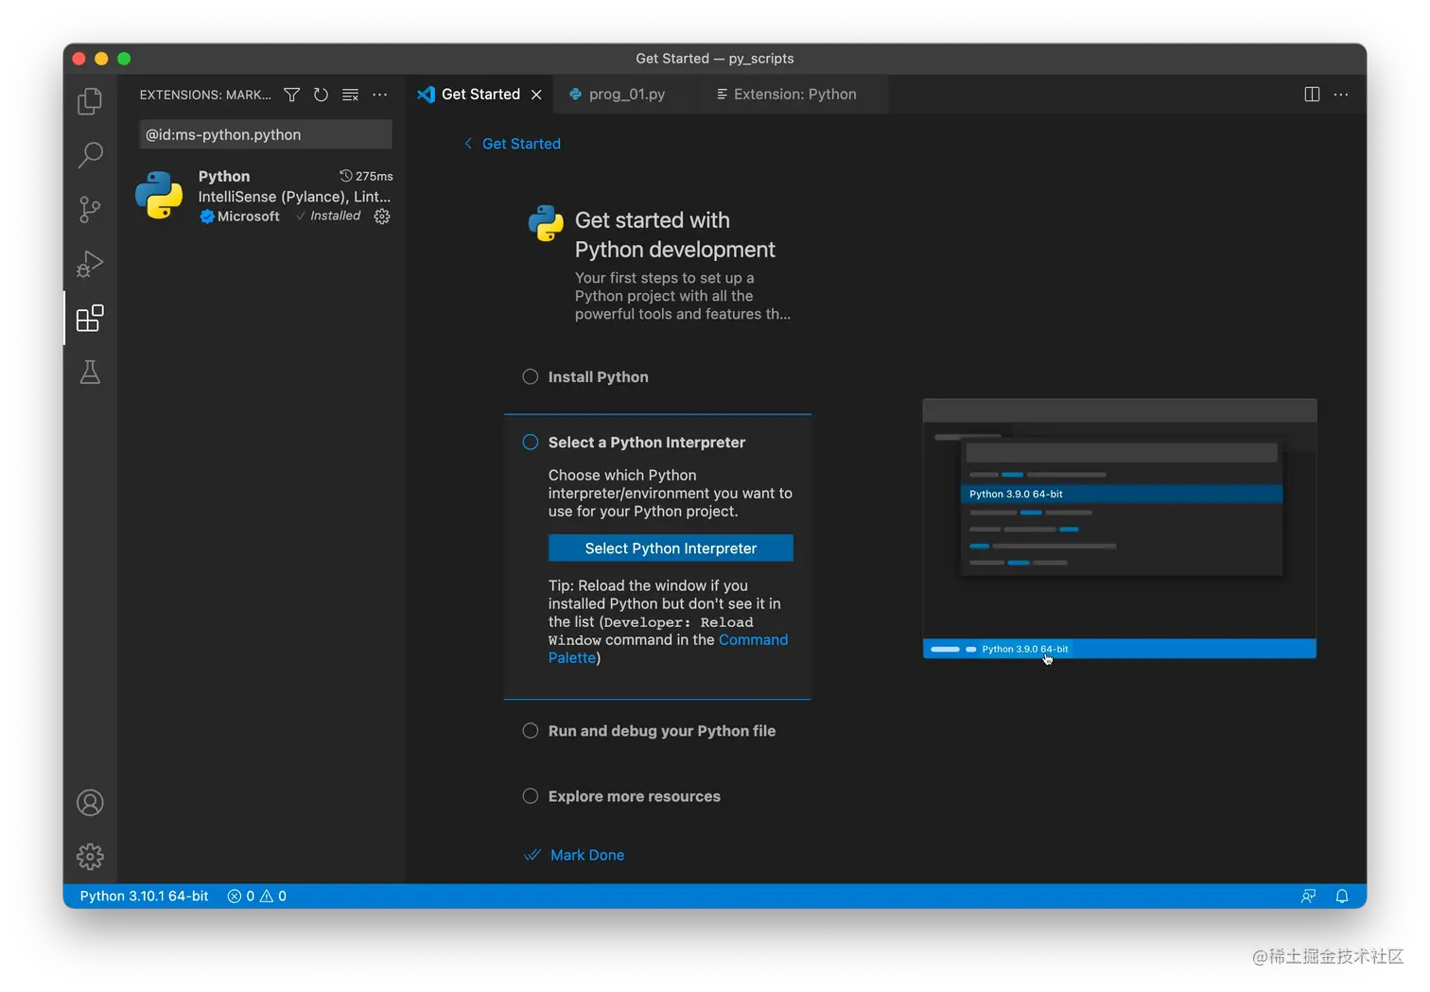
Task: Open the Python extension list entry
Action: 264,196
